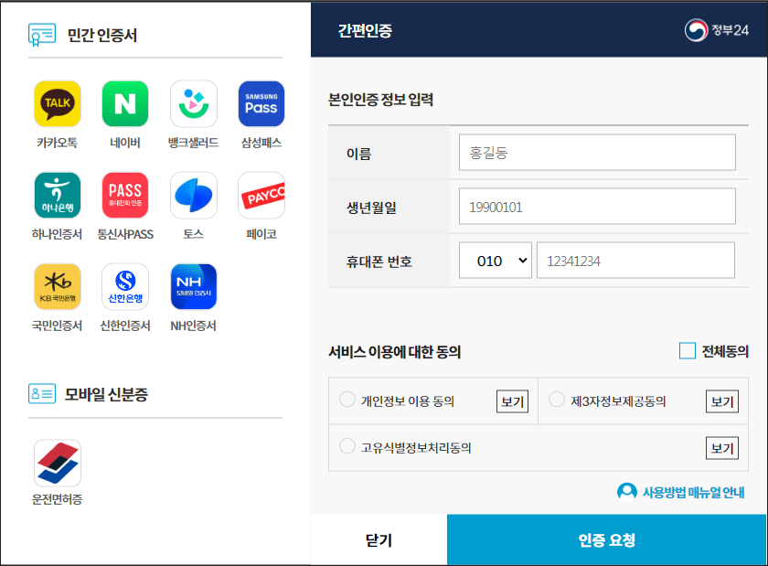This screenshot has height=566, width=768.
Task: Check the 전체동의 checkbox
Action: pos(688,351)
